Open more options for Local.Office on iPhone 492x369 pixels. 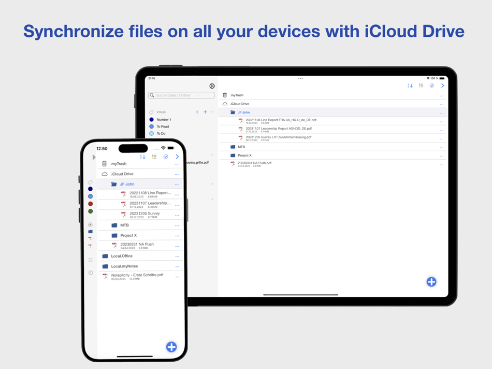(x=177, y=257)
